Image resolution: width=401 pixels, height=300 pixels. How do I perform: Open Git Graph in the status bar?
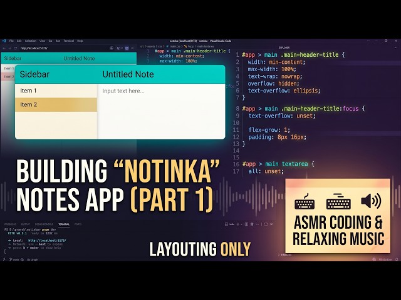click(x=33, y=260)
